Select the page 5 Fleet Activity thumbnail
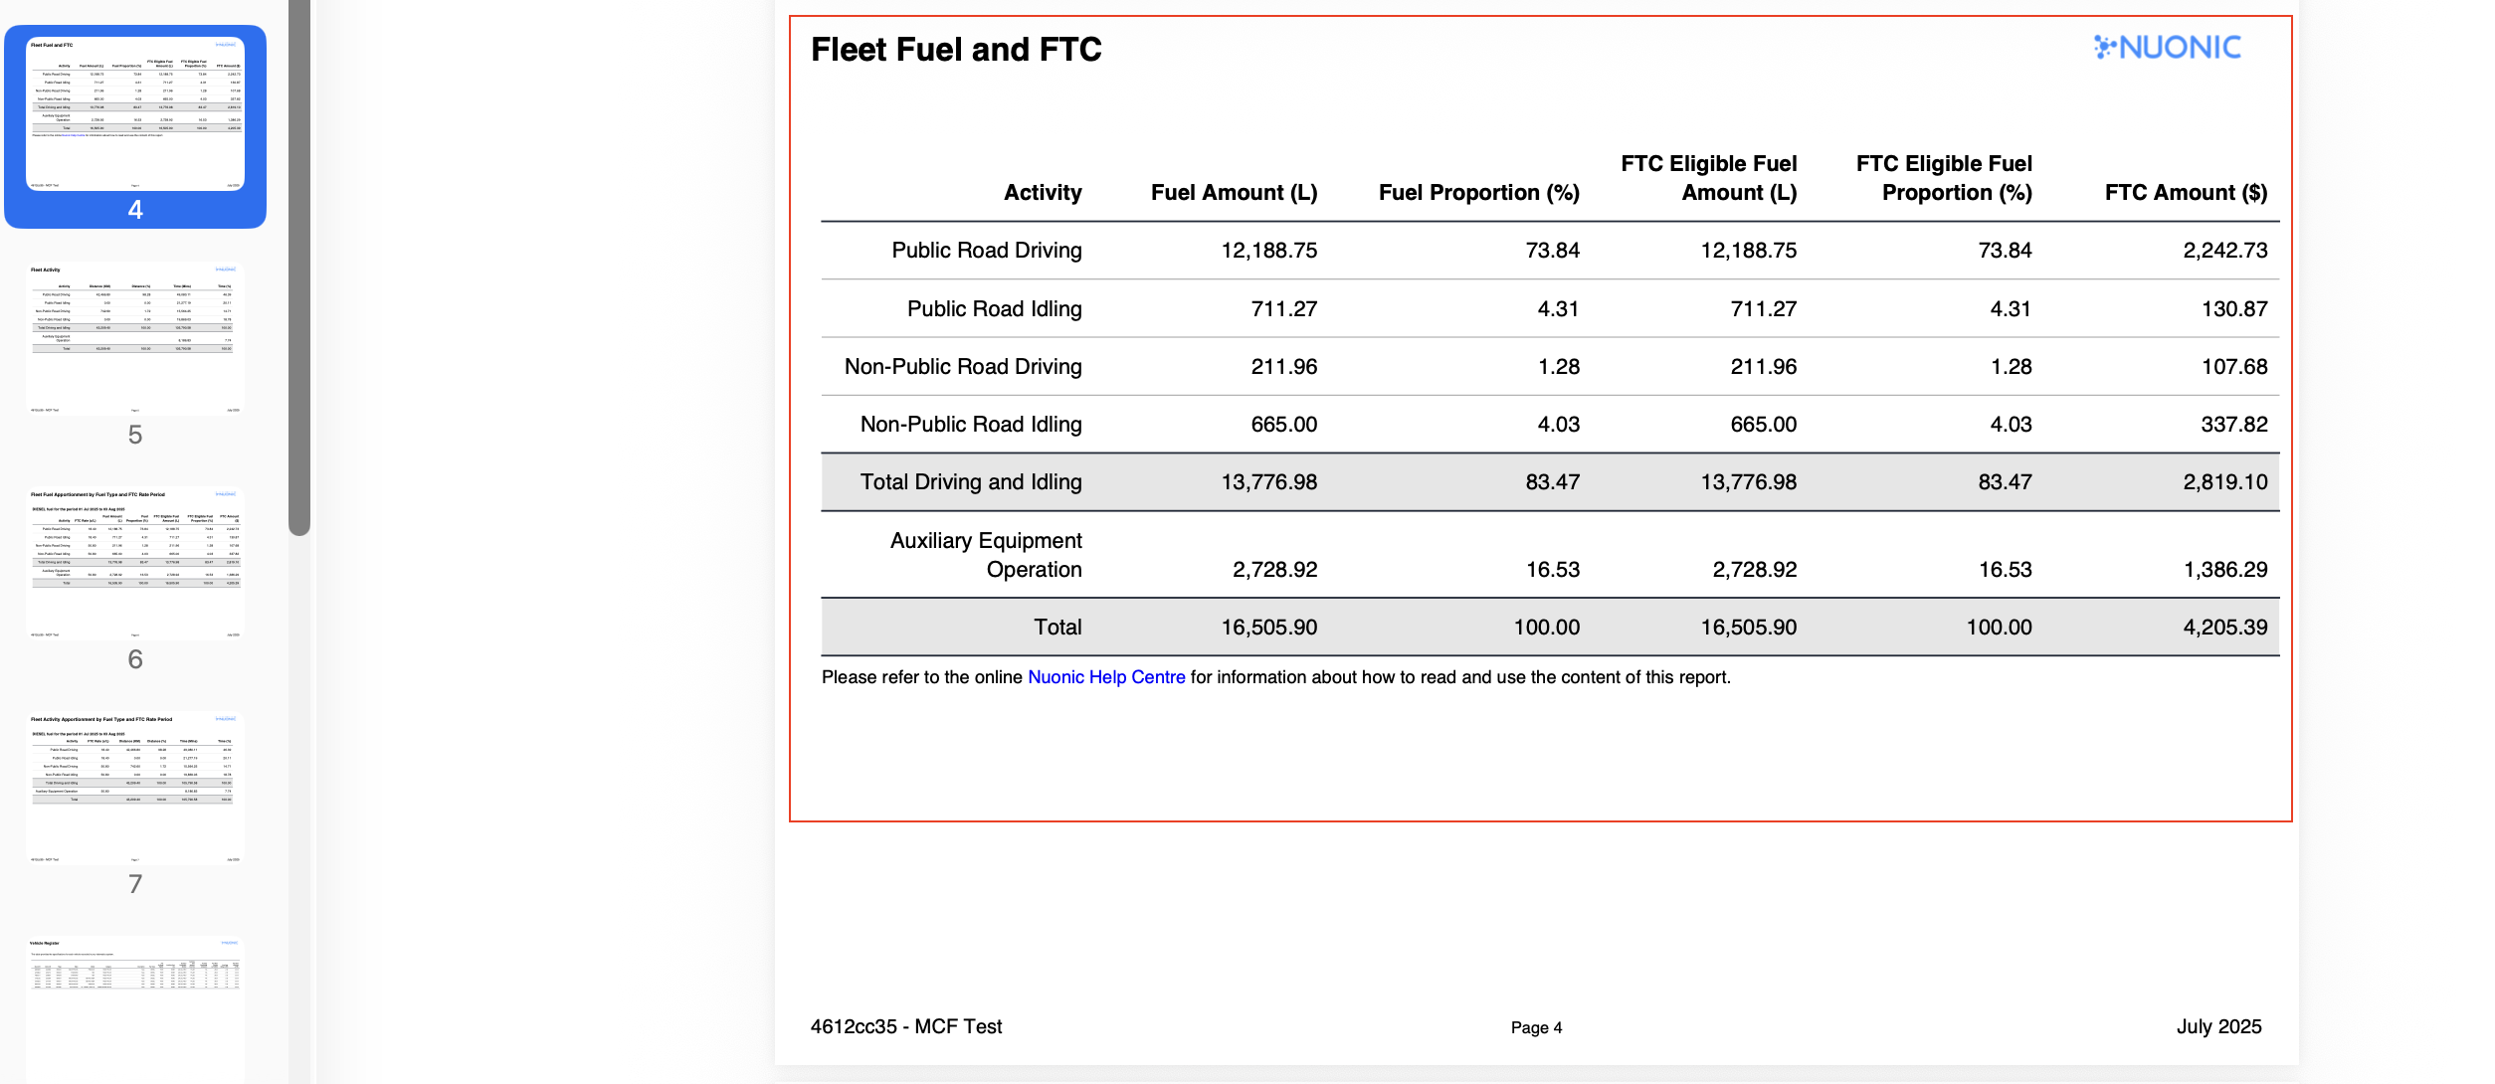This screenshot has height=1084, width=2495. point(135,338)
